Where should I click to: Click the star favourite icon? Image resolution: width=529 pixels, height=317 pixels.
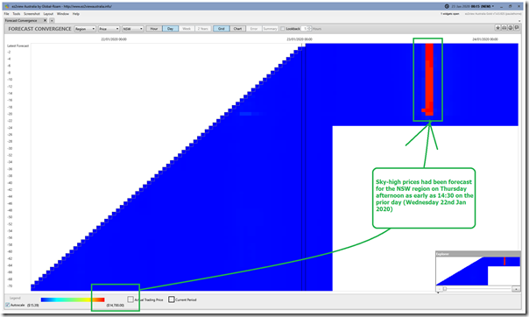(497, 28)
